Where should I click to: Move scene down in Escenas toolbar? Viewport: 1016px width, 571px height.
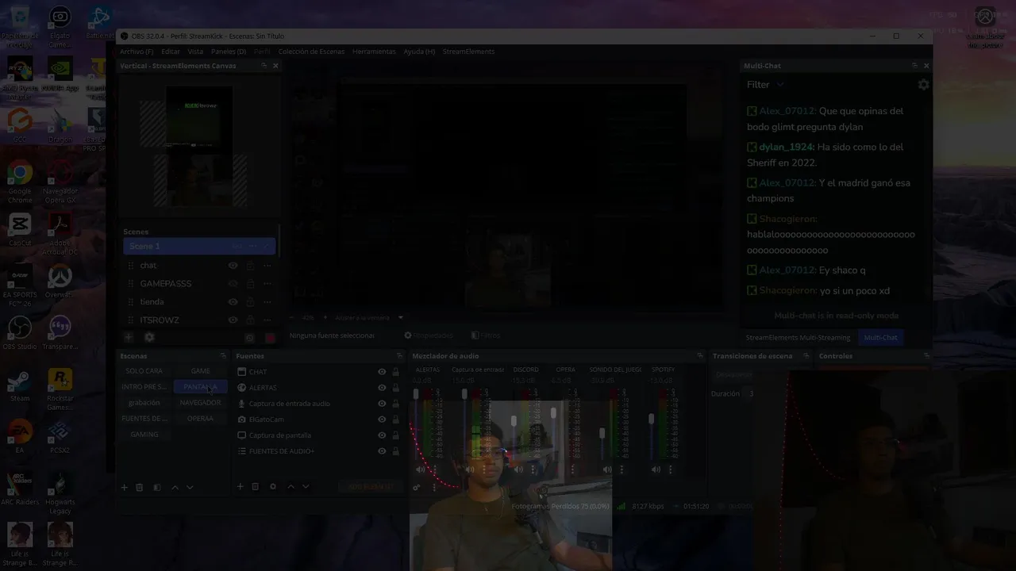tap(190, 487)
